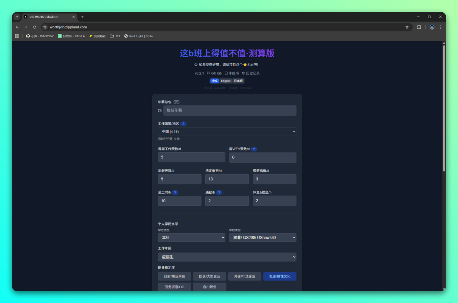
Task: Open the extensions puzzle icon
Action: coord(419,27)
